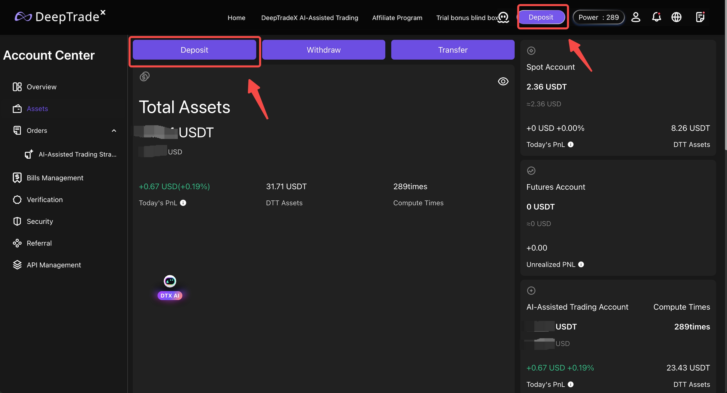
Task: Expand Orders section label
Action: 37,130
